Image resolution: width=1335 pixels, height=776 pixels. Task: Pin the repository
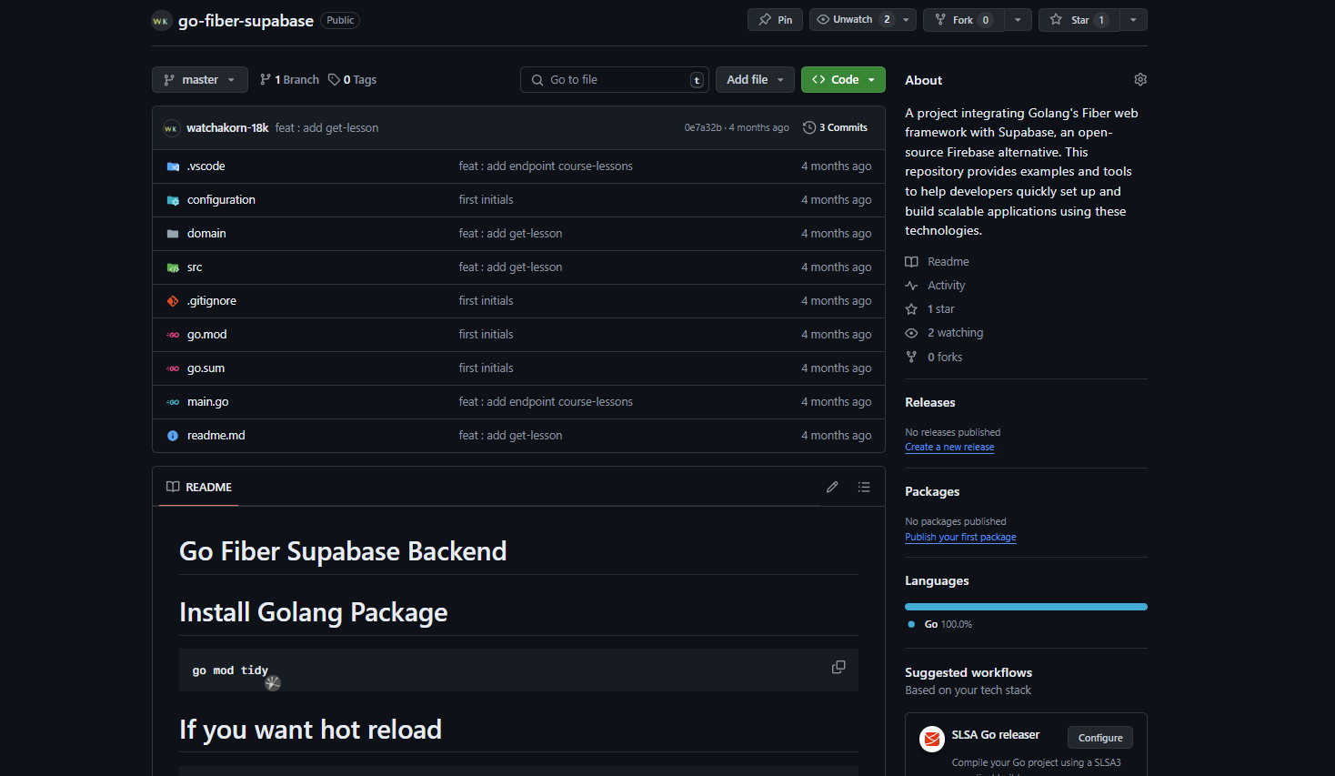pos(775,20)
